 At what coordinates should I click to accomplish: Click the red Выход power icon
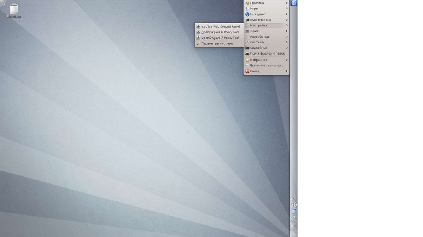(x=247, y=71)
